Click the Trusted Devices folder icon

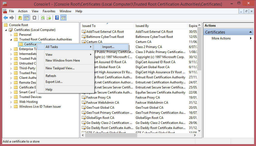[16, 97]
